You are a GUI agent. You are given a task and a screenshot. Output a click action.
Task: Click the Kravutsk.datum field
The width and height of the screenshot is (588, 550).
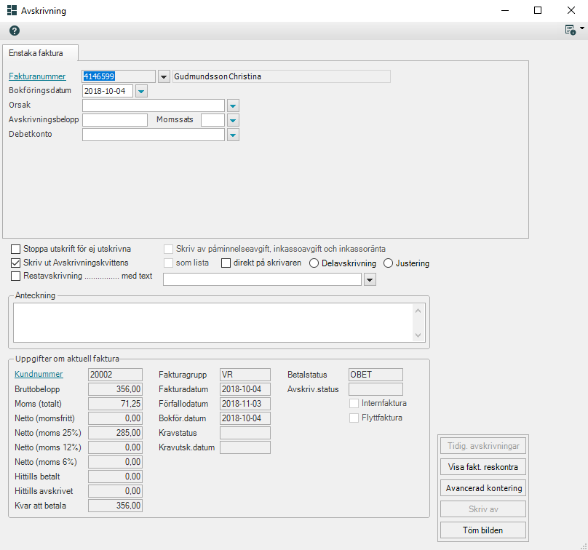(245, 447)
